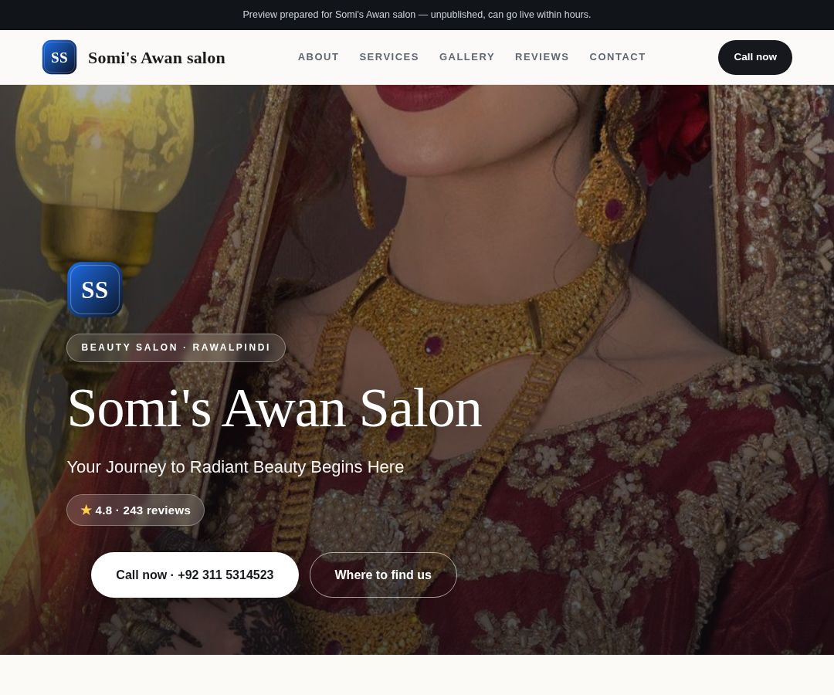Click the Somi's Awan Salon hero heading

point(274,409)
